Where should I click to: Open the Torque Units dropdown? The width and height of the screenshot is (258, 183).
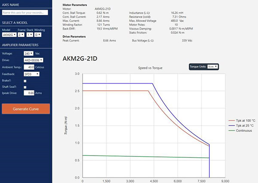(x=212, y=66)
